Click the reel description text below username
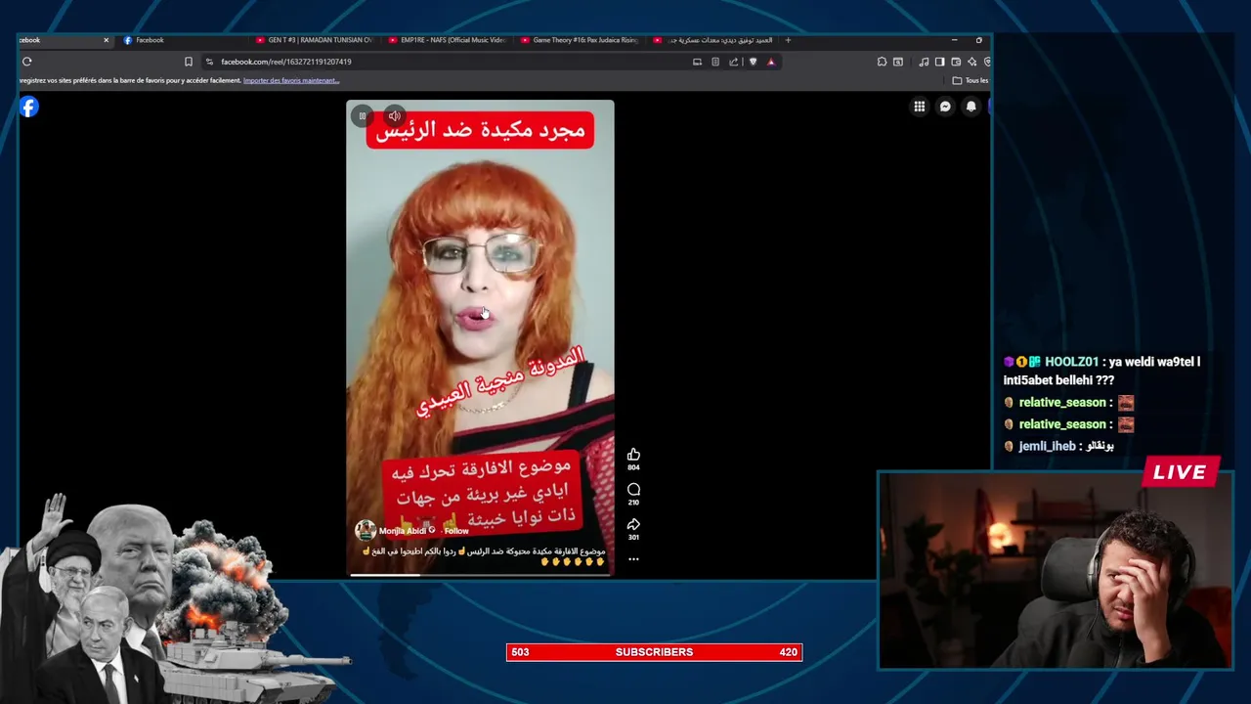The image size is (1251, 704). tap(483, 556)
